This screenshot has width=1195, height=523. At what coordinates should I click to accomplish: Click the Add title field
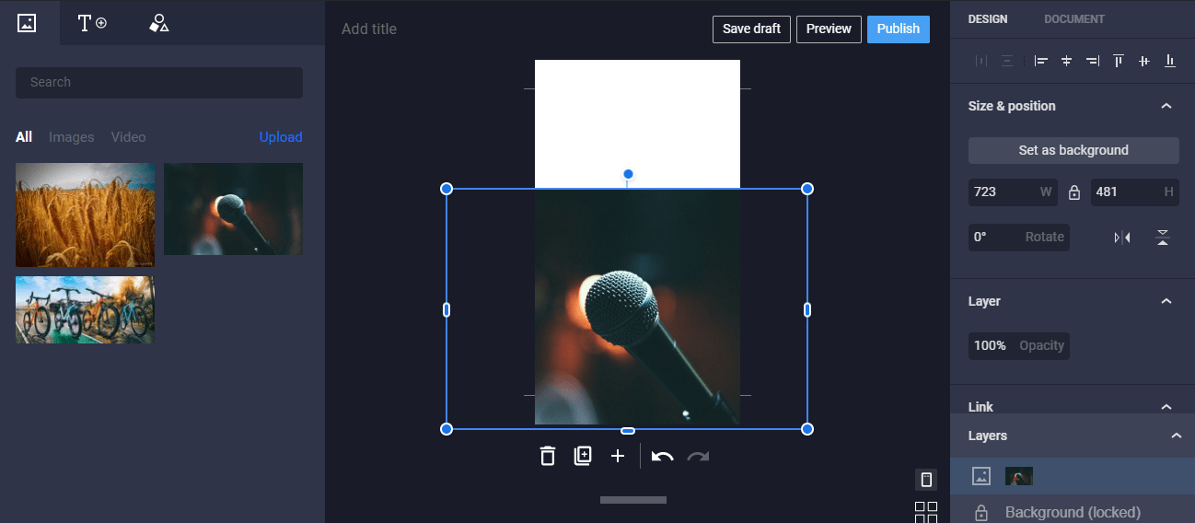tap(369, 29)
